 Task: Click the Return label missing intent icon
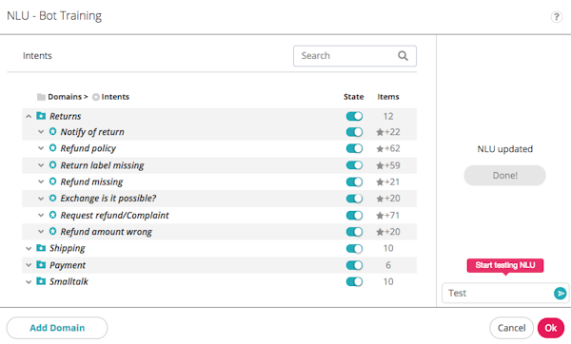(x=52, y=164)
